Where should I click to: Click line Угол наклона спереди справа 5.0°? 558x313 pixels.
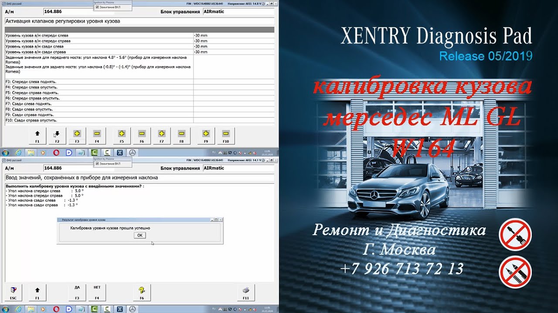[x=44, y=195]
